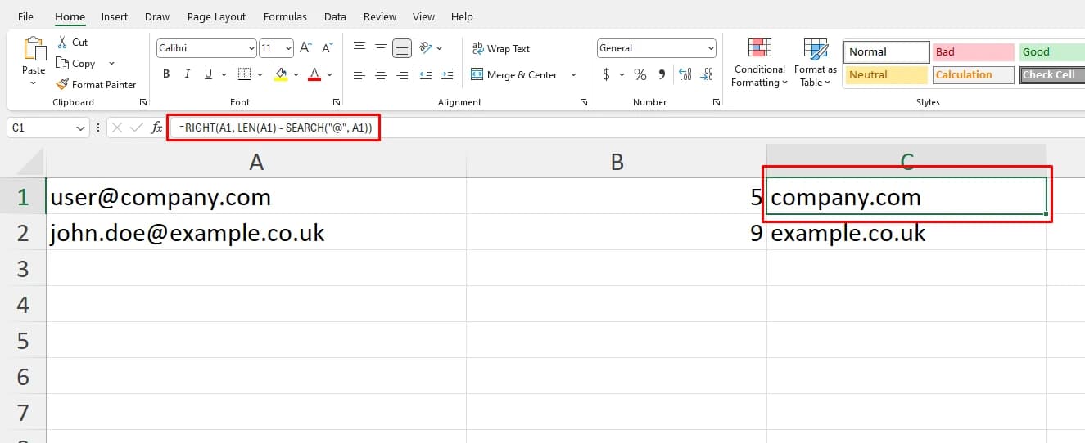Apply Comma Style

click(x=661, y=74)
